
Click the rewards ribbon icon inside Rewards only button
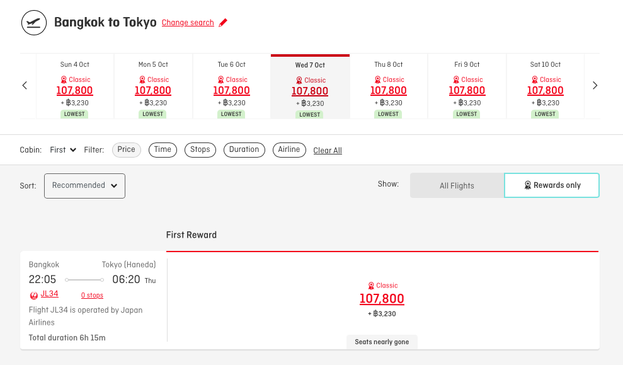[527, 185]
